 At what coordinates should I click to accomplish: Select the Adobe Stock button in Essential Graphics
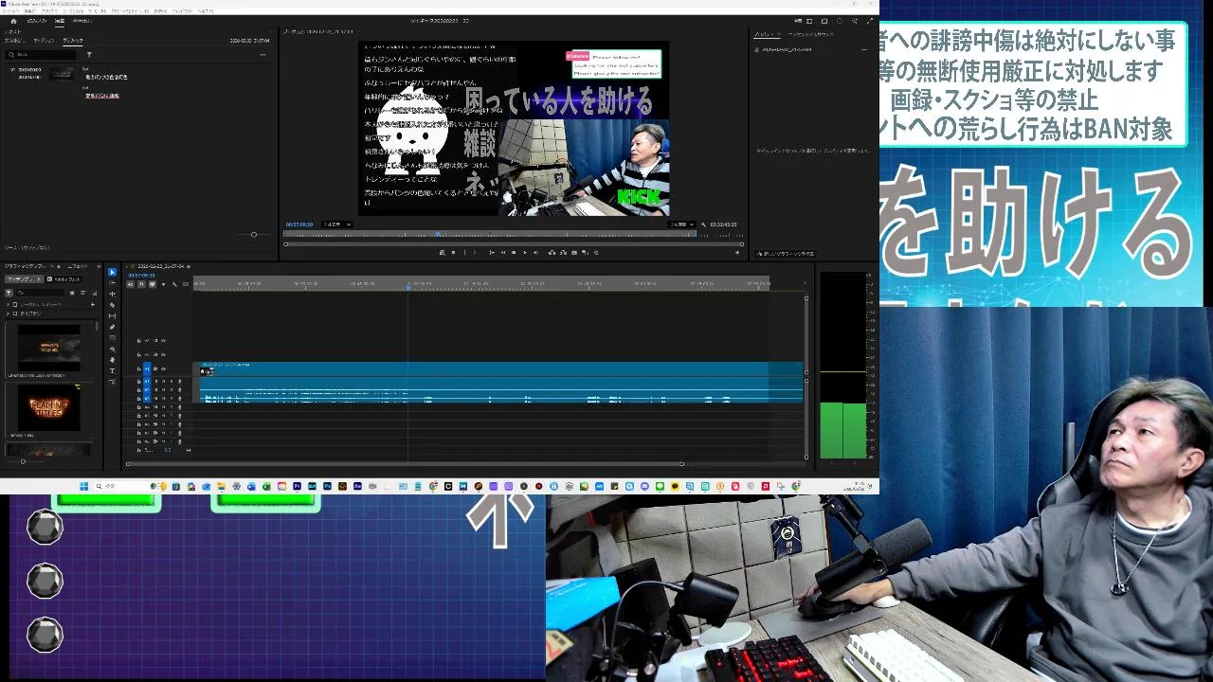click(x=63, y=278)
